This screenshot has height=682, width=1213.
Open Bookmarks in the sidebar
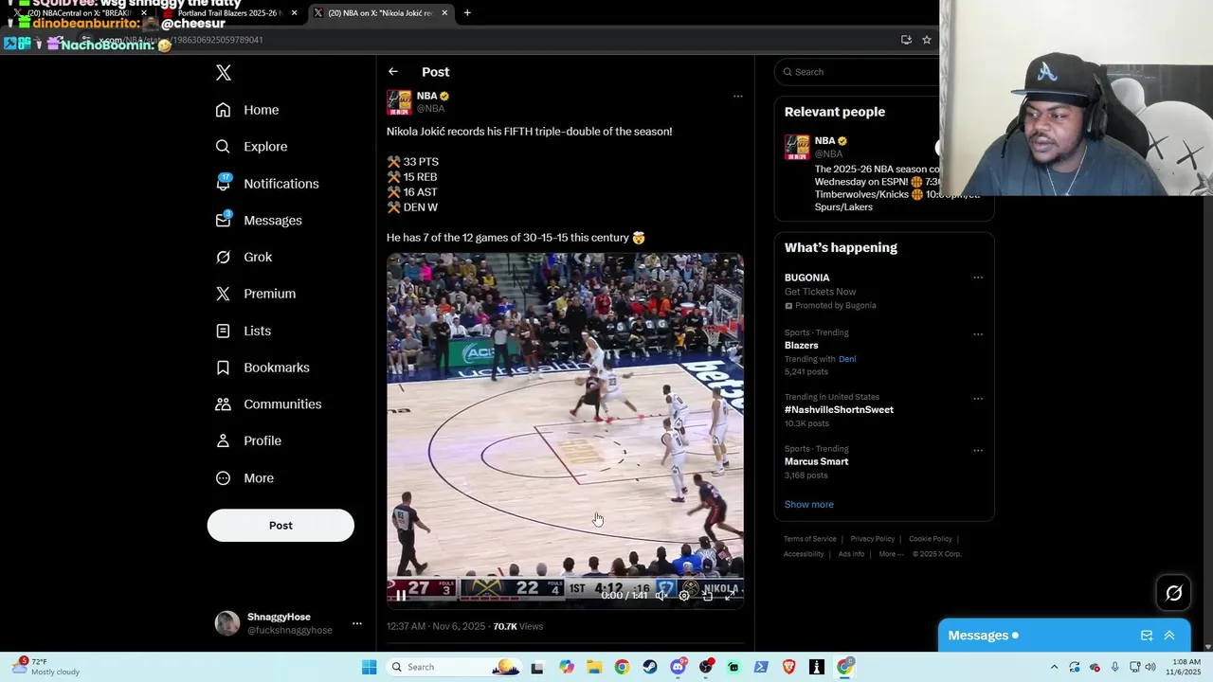[x=263, y=368]
